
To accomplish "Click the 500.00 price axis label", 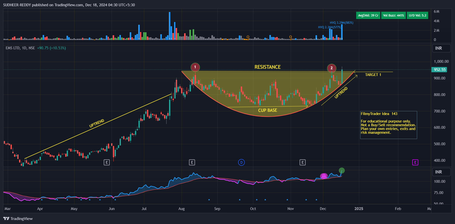I will click(440, 144).
